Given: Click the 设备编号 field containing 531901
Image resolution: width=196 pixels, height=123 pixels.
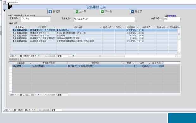Looking at the screenshot, I should pos(36,19).
